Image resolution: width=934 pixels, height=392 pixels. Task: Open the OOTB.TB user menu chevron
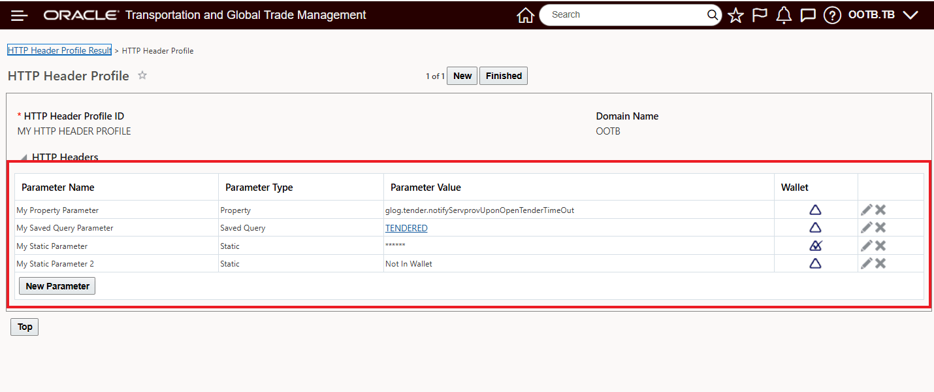[x=910, y=14]
